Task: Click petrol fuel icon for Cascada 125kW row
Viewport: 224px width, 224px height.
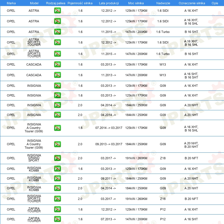Action: click(x=57, y=64)
